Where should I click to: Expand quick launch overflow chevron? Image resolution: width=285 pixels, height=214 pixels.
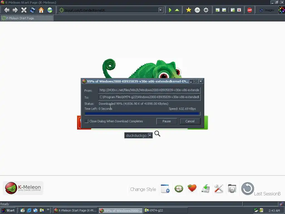coord(48,210)
